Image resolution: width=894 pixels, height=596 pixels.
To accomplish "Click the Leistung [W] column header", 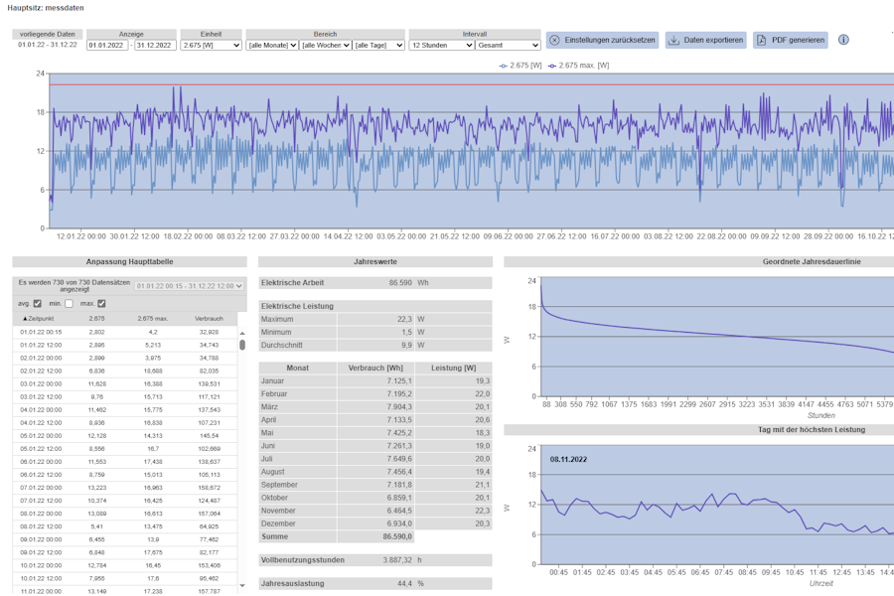I will click(x=453, y=368).
